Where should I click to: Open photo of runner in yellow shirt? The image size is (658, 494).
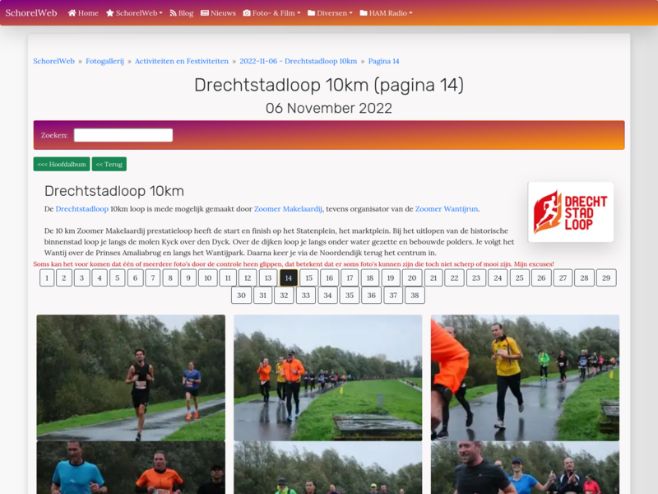point(525,378)
